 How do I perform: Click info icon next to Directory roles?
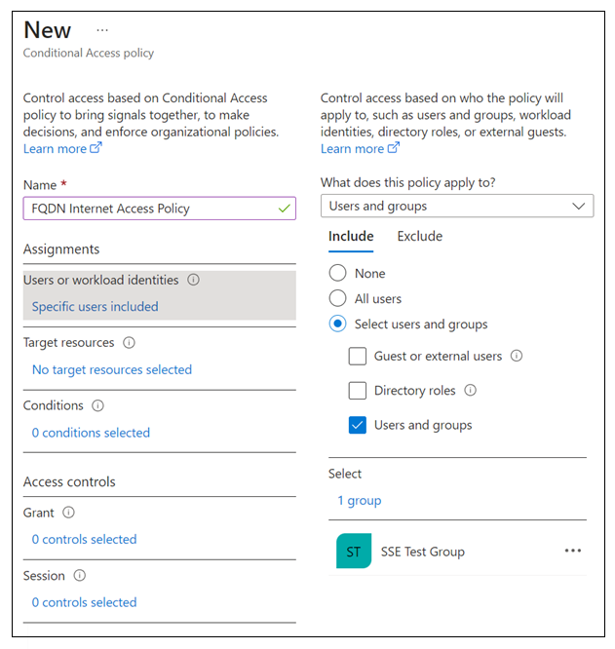pos(470,390)
